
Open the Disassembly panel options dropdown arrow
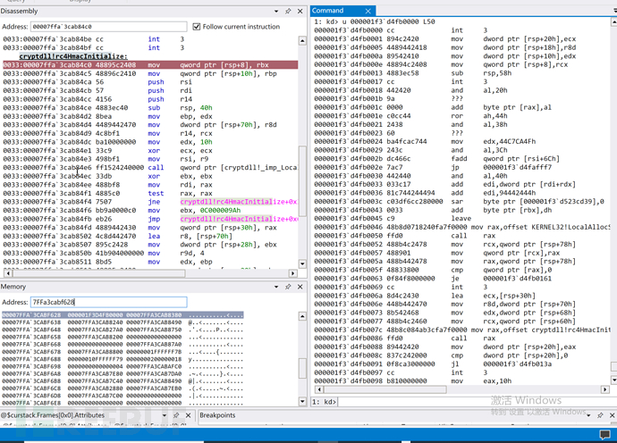click(276, 11)
